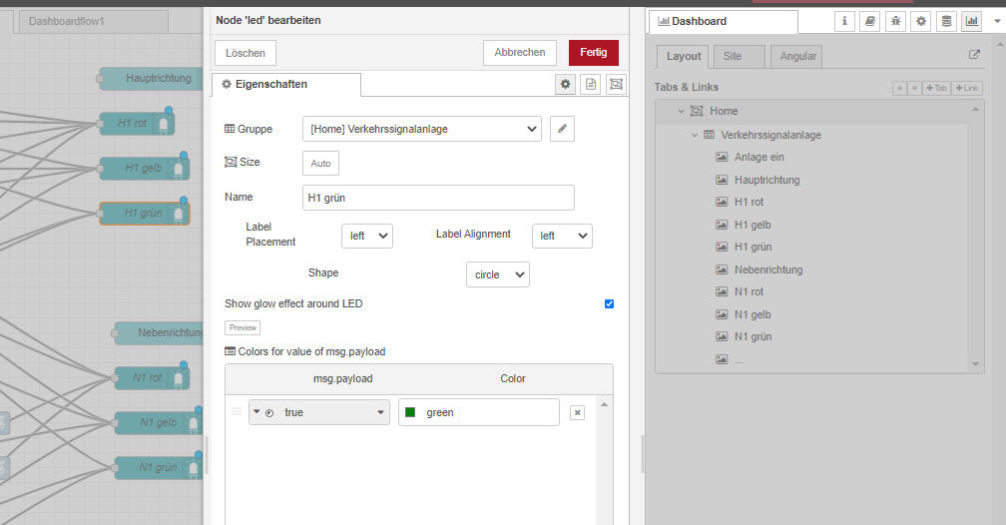The image size is (1006, 525).
Task: Open the Shape dropdown
Action: click(497, 274)
